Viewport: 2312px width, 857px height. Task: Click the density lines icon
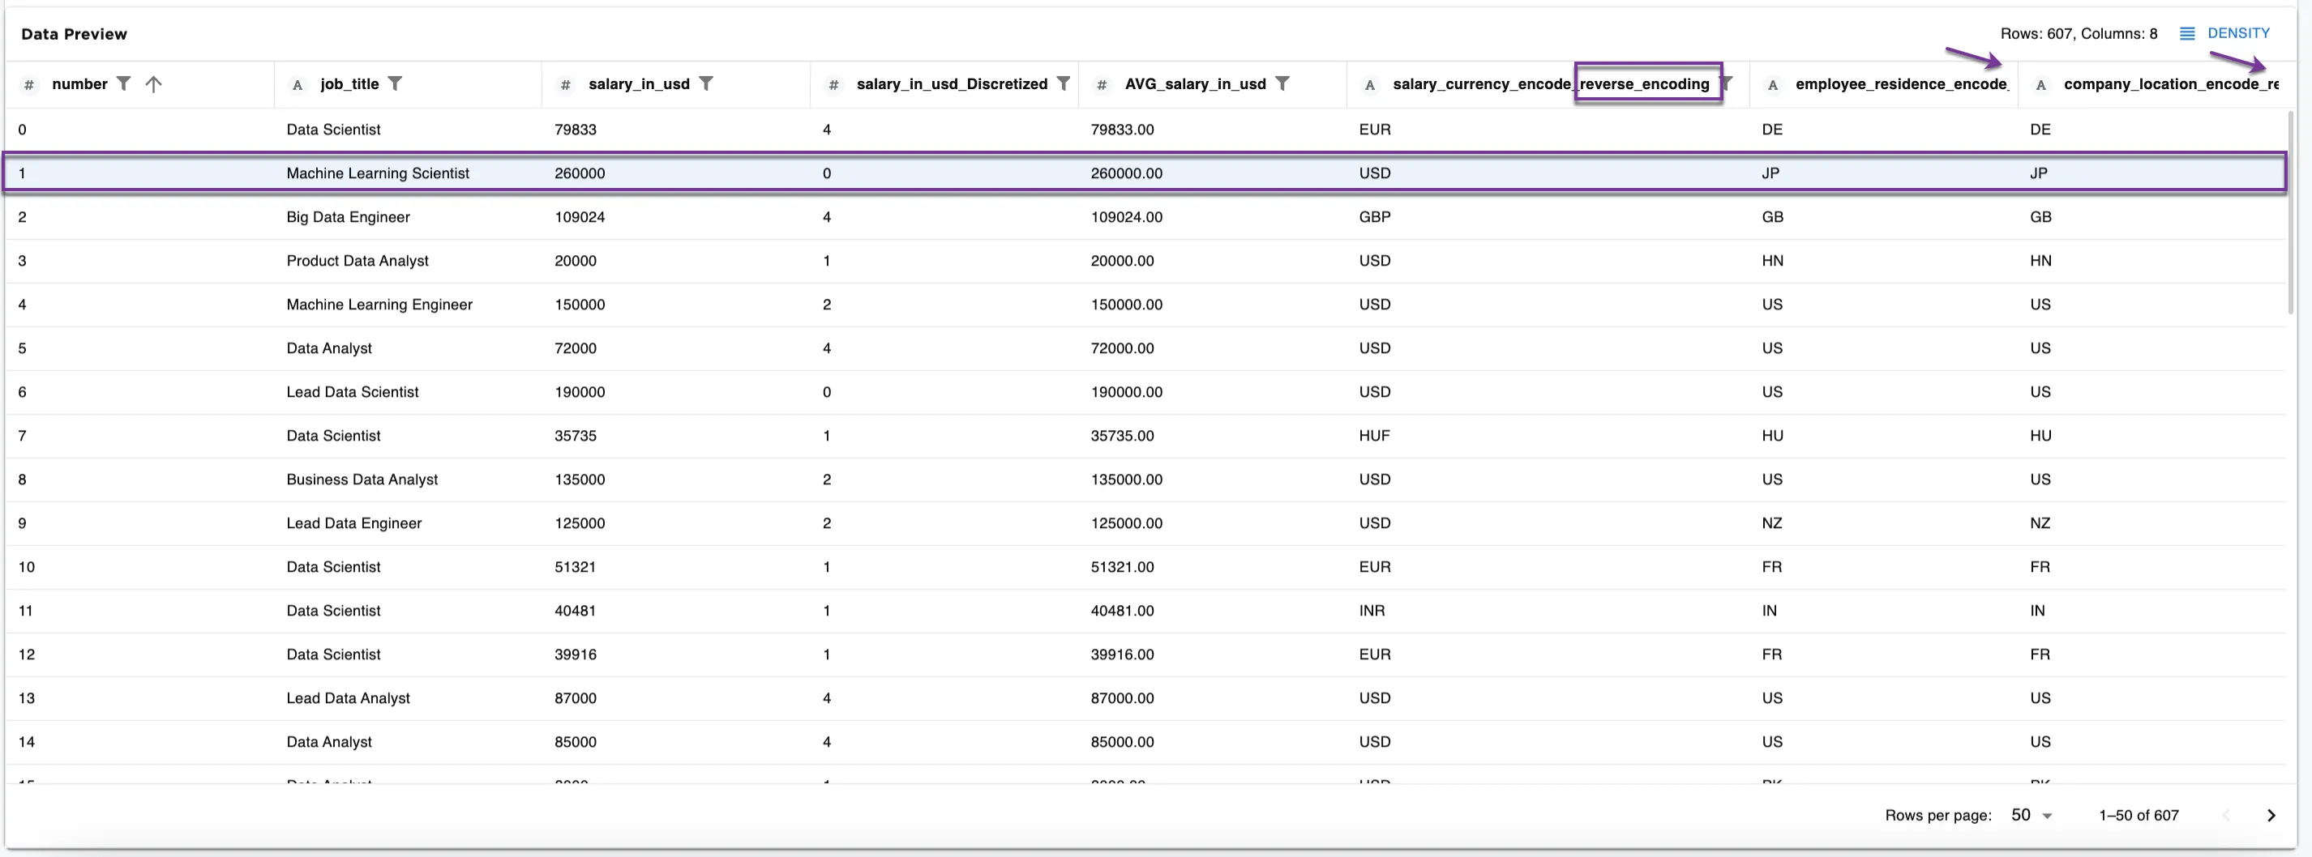[2187, 33]
